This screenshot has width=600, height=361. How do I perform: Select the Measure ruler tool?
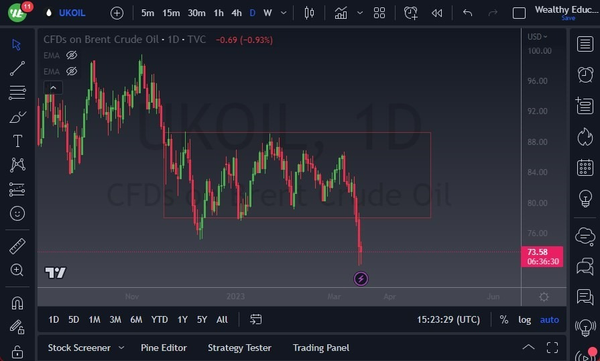tap(17, 246)
